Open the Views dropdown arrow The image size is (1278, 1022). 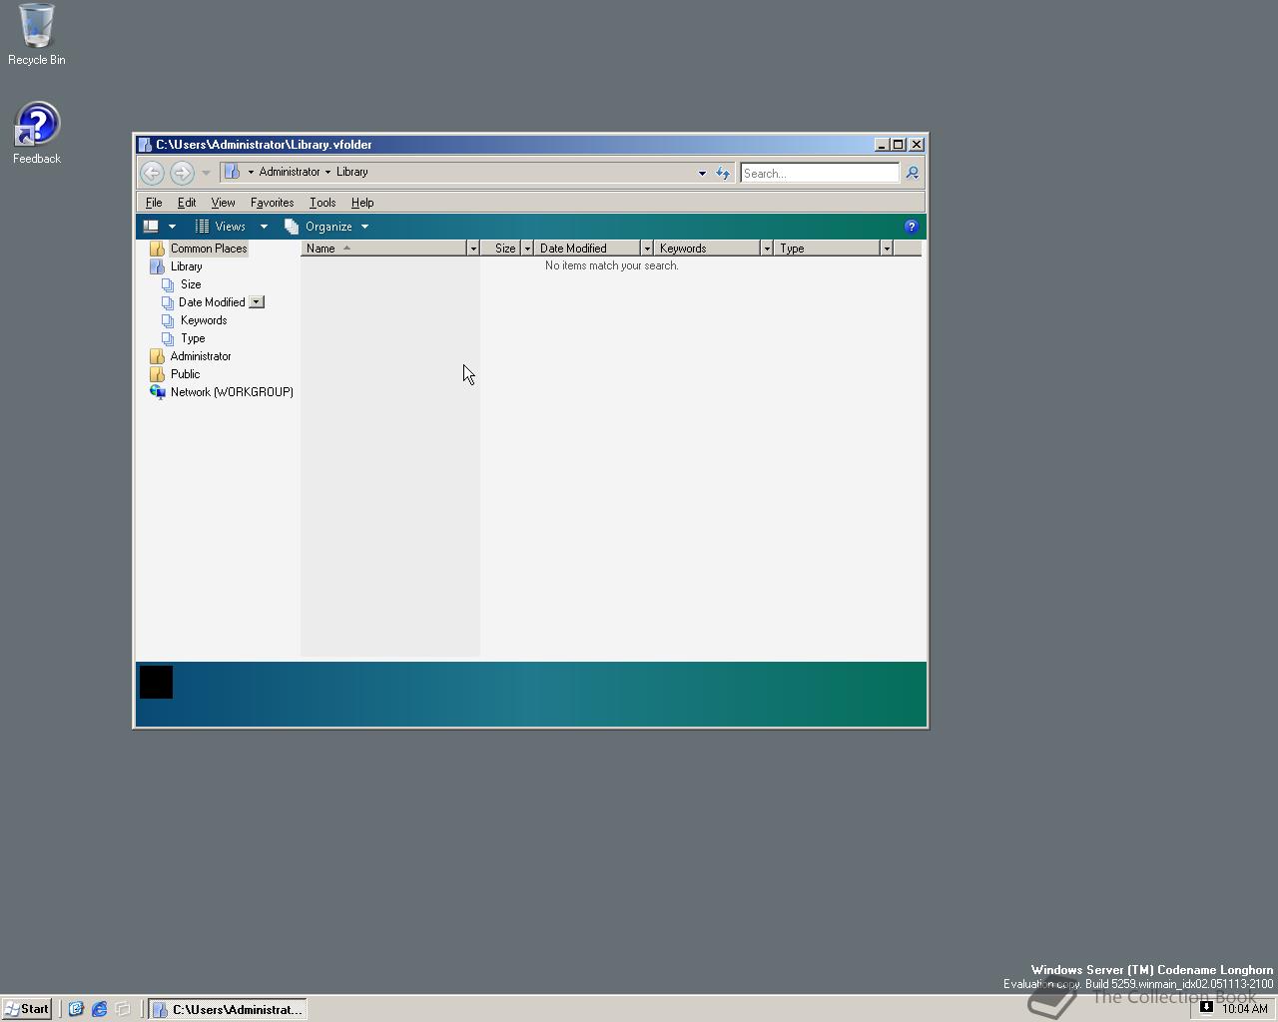coord(264,227)
